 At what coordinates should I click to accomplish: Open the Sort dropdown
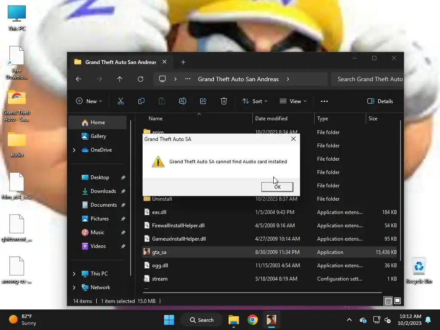[x=255, y=101]
